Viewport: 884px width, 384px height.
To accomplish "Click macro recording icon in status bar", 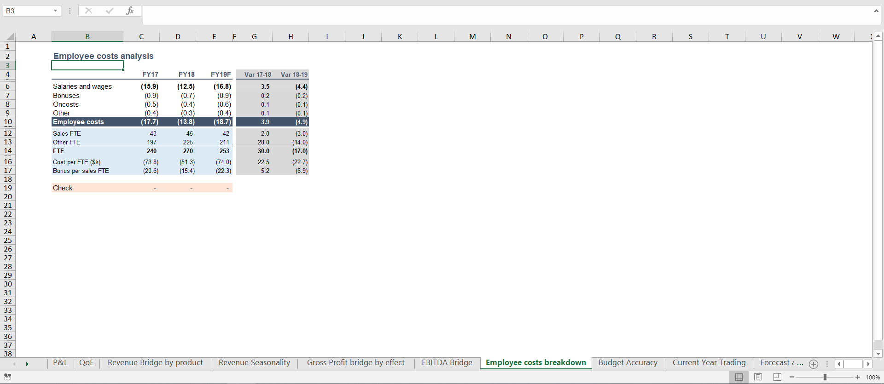I will point(7,377).
